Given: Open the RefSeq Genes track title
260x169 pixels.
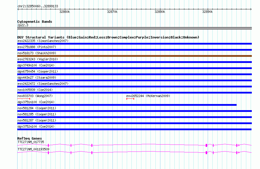Looking at the screenshot, I should (30, 139).
